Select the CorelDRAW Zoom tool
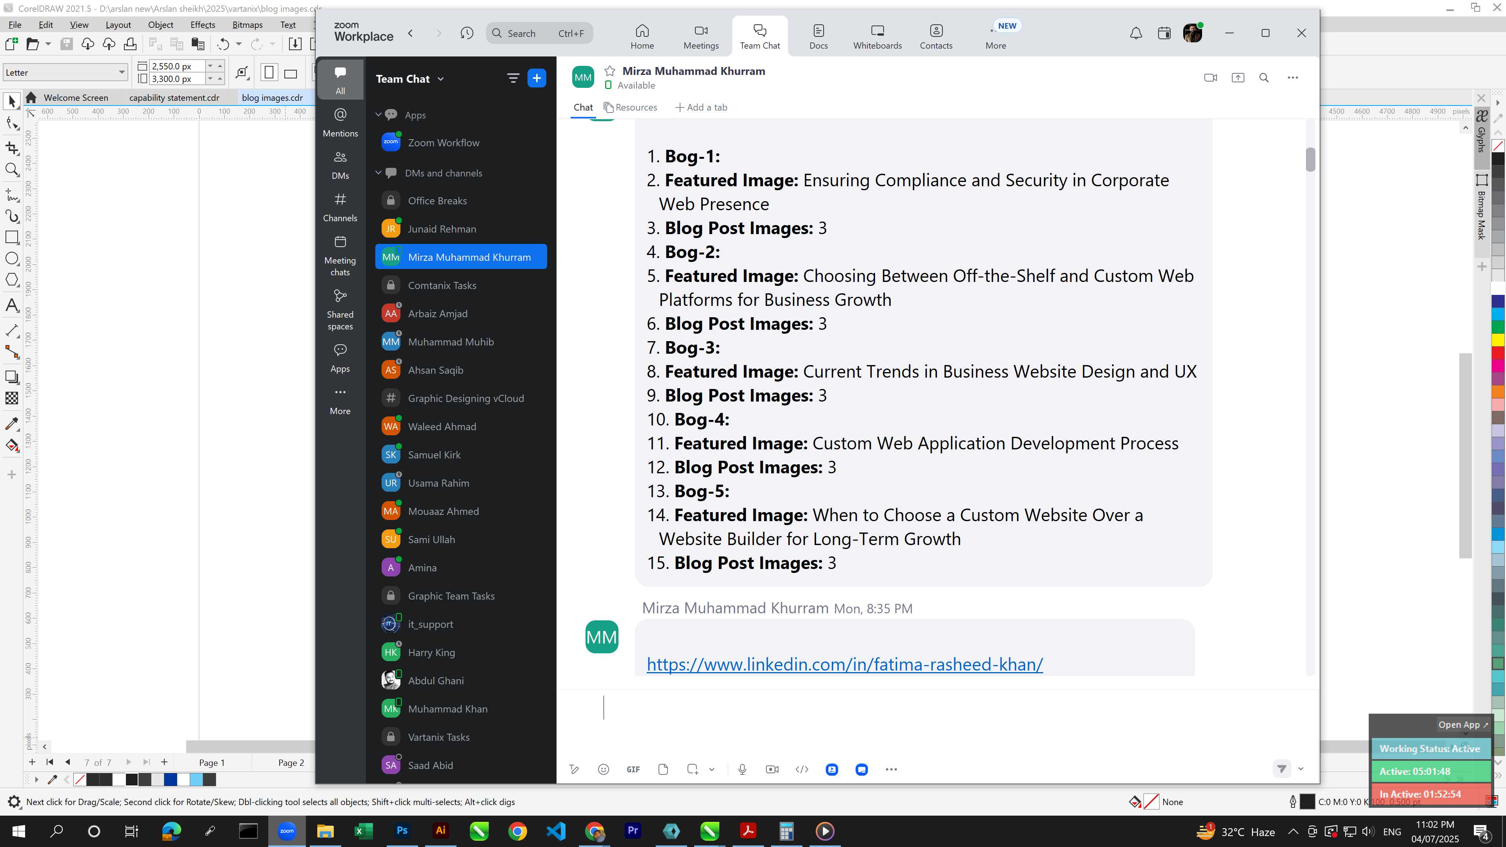1506x847 pixels. pos(12,170)
